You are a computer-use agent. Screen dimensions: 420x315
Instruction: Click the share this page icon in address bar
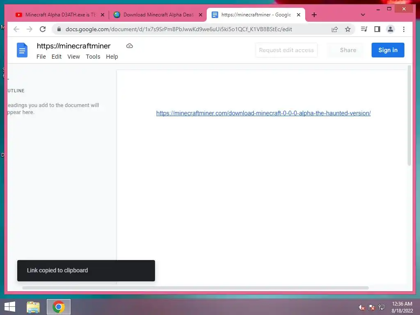click(335, 29)
